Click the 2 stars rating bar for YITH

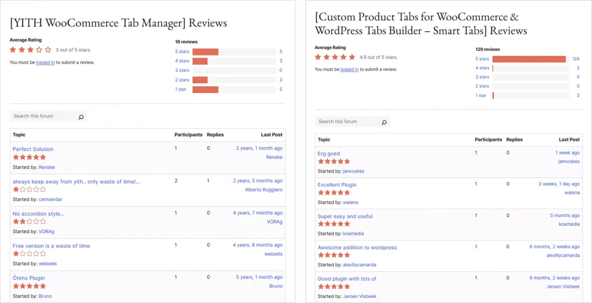click(x=200, y=80)
